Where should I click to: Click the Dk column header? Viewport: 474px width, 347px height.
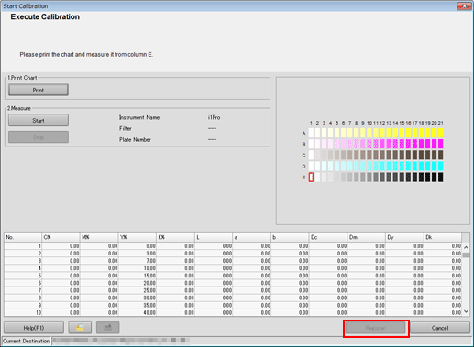pyautogui.click(x=443, y=237)
